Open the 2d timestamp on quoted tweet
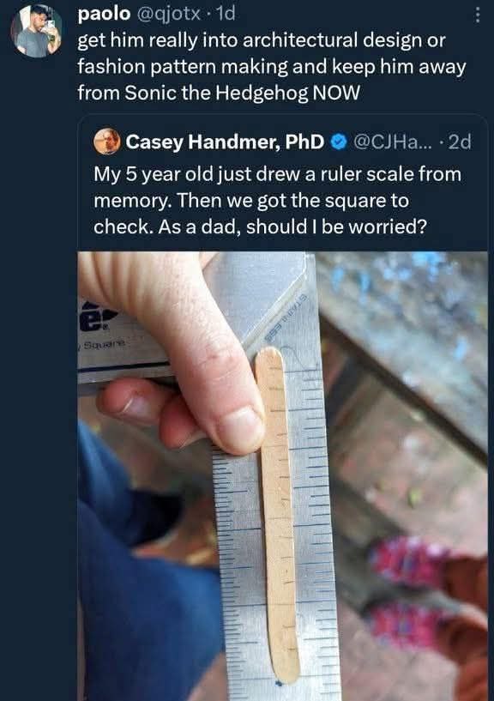494x701 pixels. pos(459,142)
